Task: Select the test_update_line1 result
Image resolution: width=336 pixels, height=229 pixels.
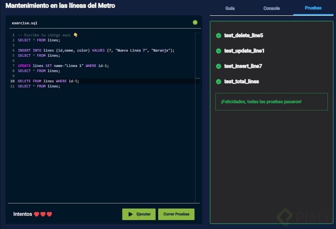Action: pyautogui.click(x=244, y=51)
